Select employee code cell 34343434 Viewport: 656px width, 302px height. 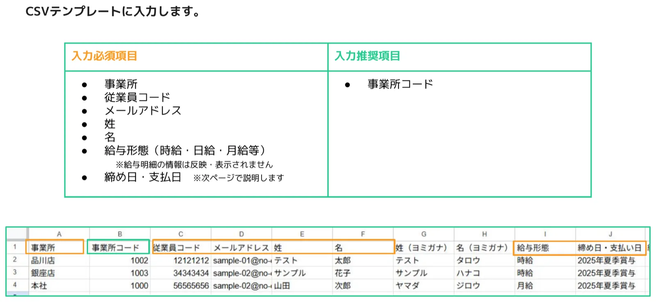click(180, 273)
